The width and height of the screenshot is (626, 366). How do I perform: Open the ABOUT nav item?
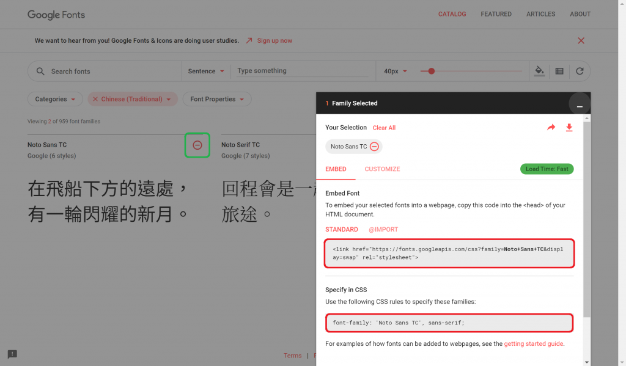(x=580, y=14)
